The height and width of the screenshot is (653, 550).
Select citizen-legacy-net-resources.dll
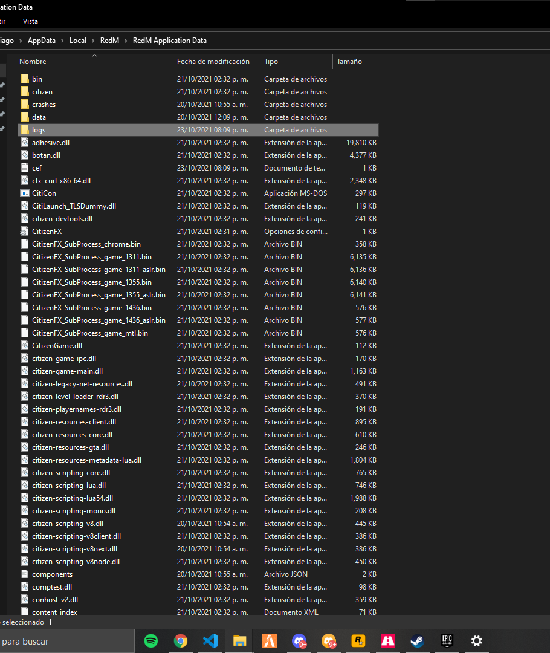click(82, 384)
